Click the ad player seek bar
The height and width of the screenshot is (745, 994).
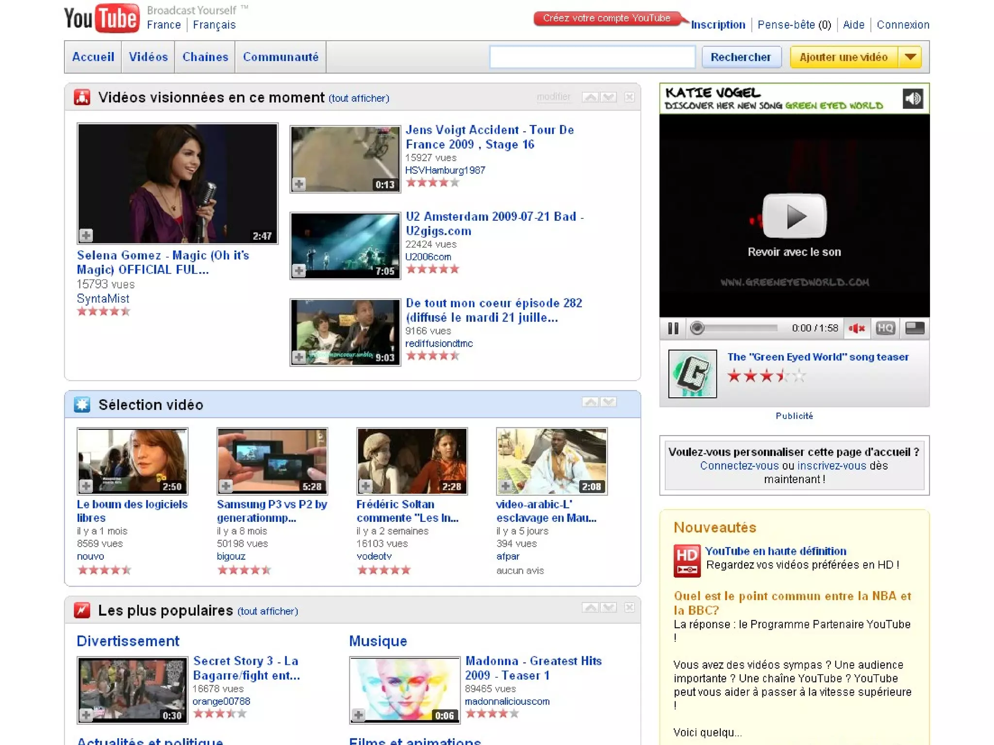734,328
